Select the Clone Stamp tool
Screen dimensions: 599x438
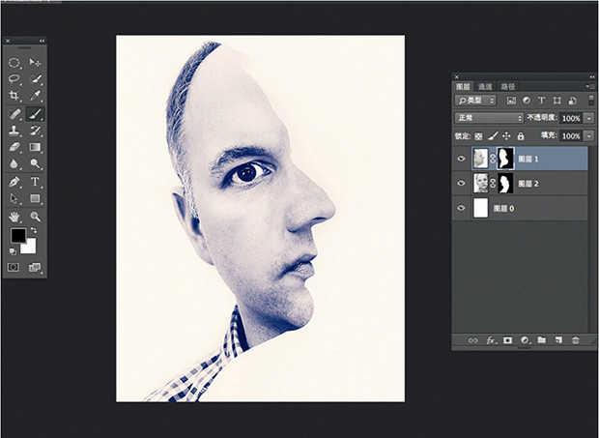click(x=14, y=131)
